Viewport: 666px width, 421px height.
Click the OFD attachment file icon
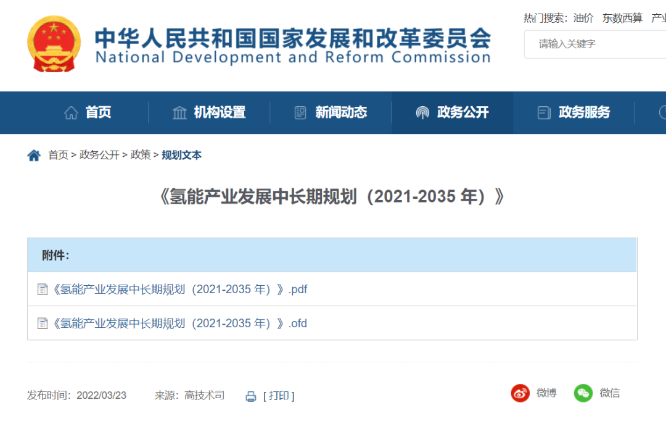point(43,323)
